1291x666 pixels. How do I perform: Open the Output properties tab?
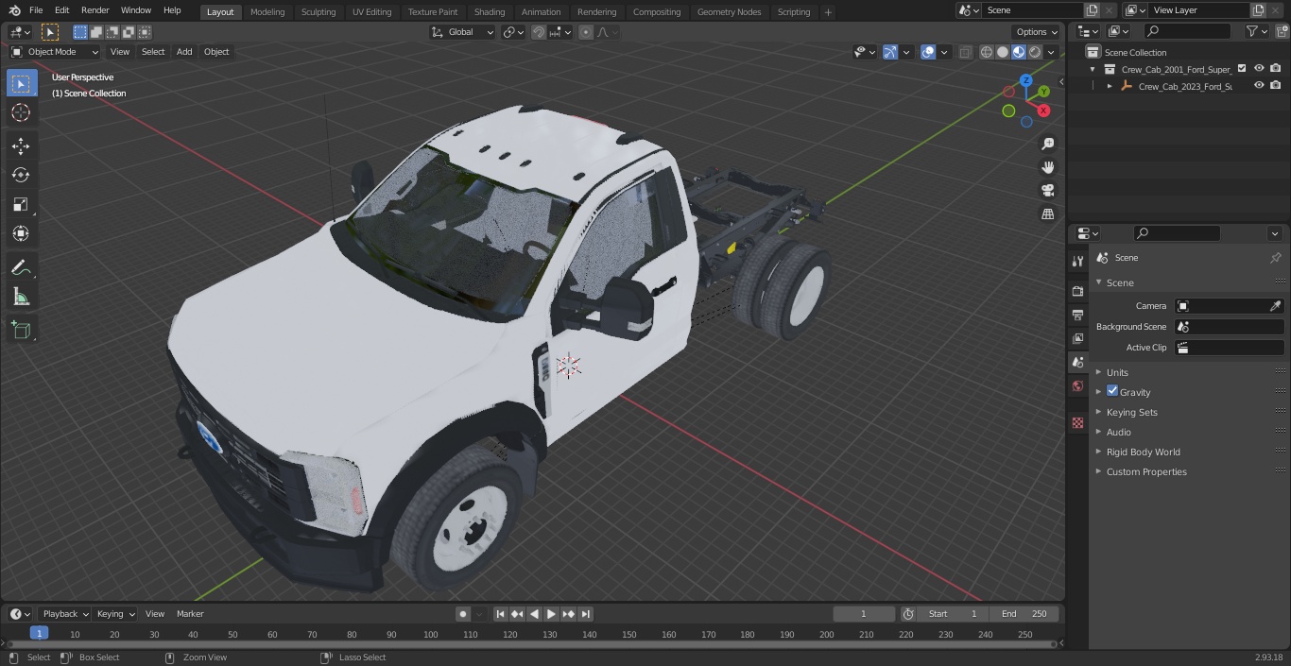(x=1077, y=315)
